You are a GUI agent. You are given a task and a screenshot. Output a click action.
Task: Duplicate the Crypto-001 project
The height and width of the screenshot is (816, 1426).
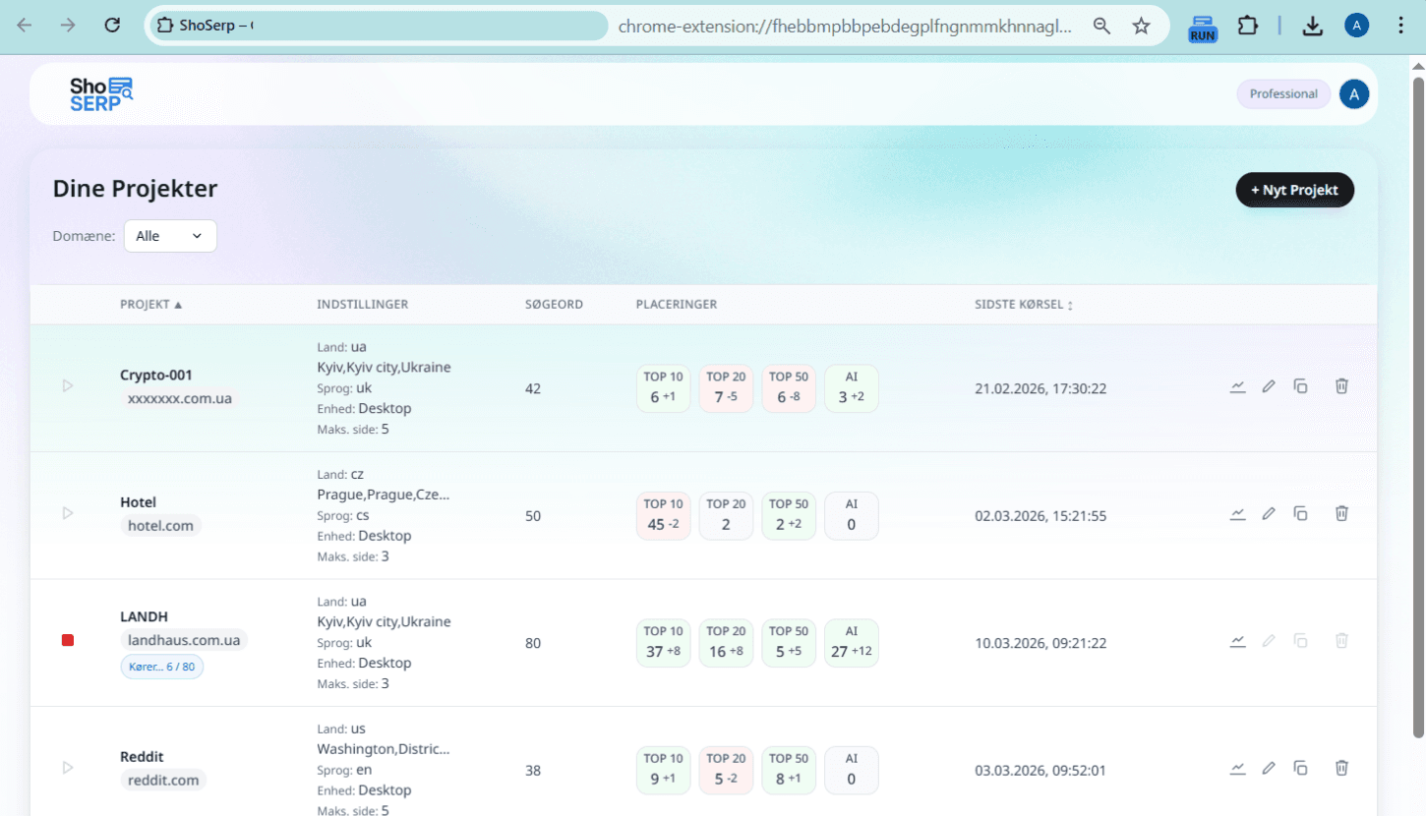coord(1300,387)
